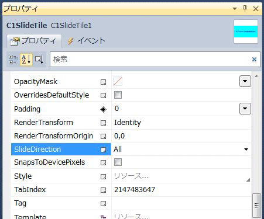Screen dimensions: 264x219
Task: Toggle the SnapsToDevicePixels checkbox
Action: tap(118, 162)
